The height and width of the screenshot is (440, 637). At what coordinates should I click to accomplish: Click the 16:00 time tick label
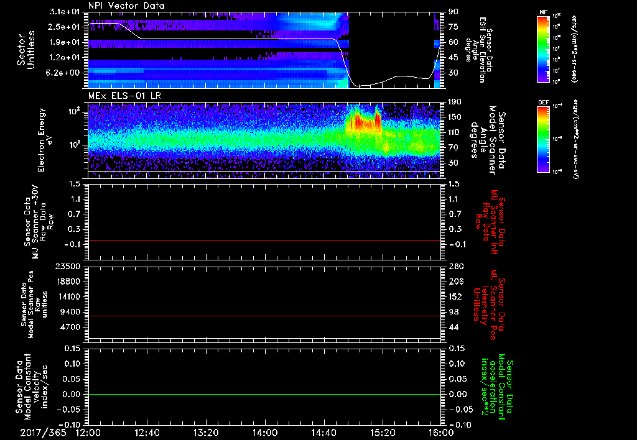(441, 433)
